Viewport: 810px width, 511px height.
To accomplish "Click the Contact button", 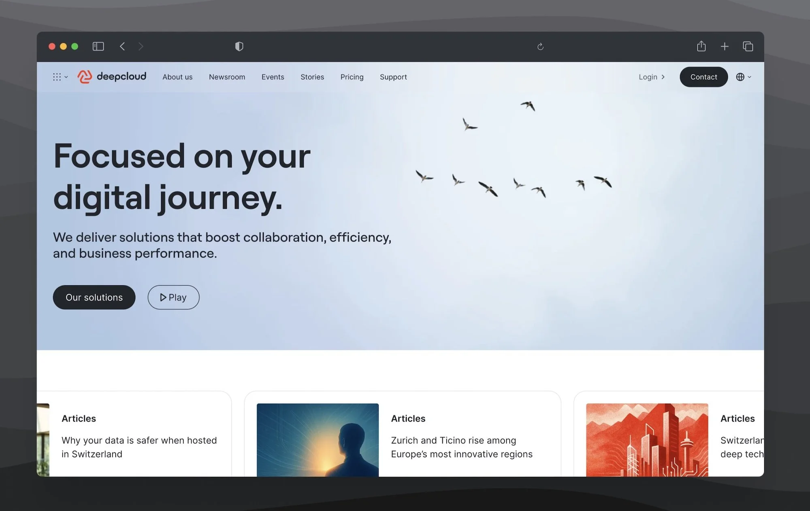I will pyautogui.click(x=703, y=77).
